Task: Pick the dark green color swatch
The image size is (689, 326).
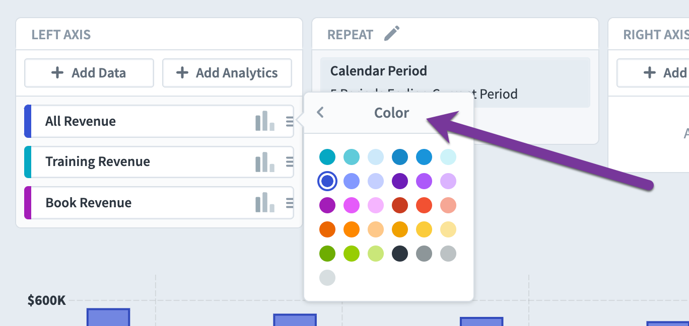Action: [327, 254]
